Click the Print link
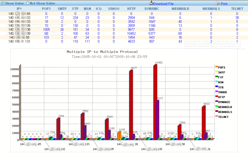The height and width of the screenshot is (156, 248). tap(224, 4)
